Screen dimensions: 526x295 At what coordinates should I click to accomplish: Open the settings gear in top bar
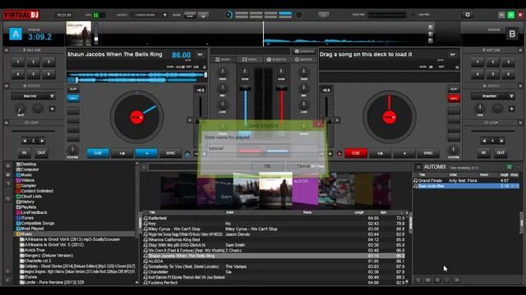(x=468, y=15)
